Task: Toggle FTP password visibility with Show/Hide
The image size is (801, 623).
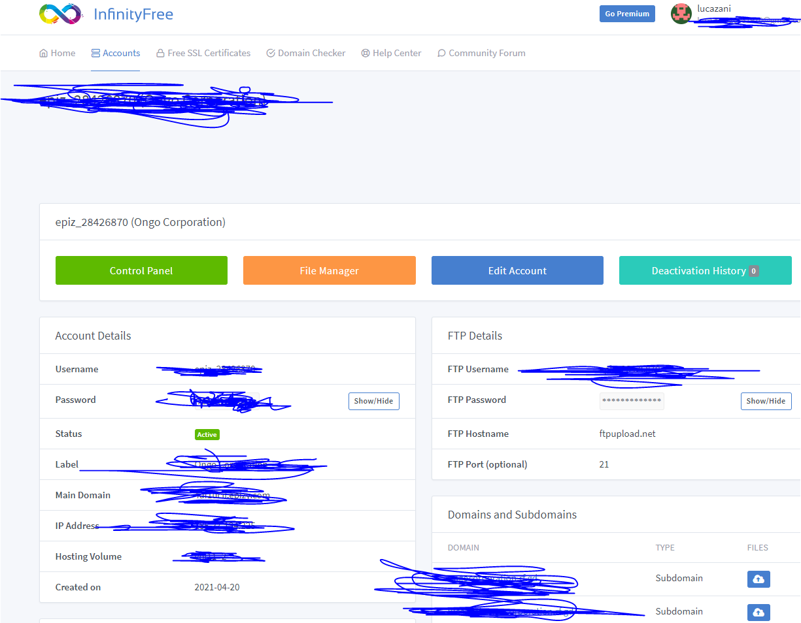Action: pyautogui.click(x=766, y=401)
